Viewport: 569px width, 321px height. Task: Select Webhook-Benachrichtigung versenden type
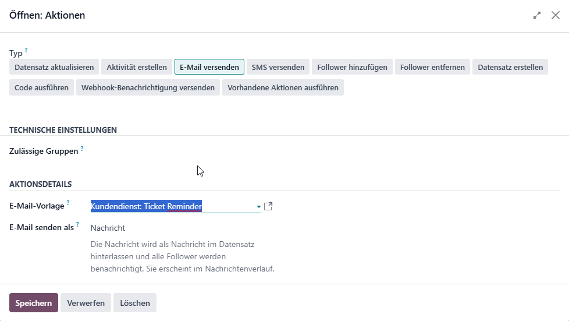click(148, 87)
